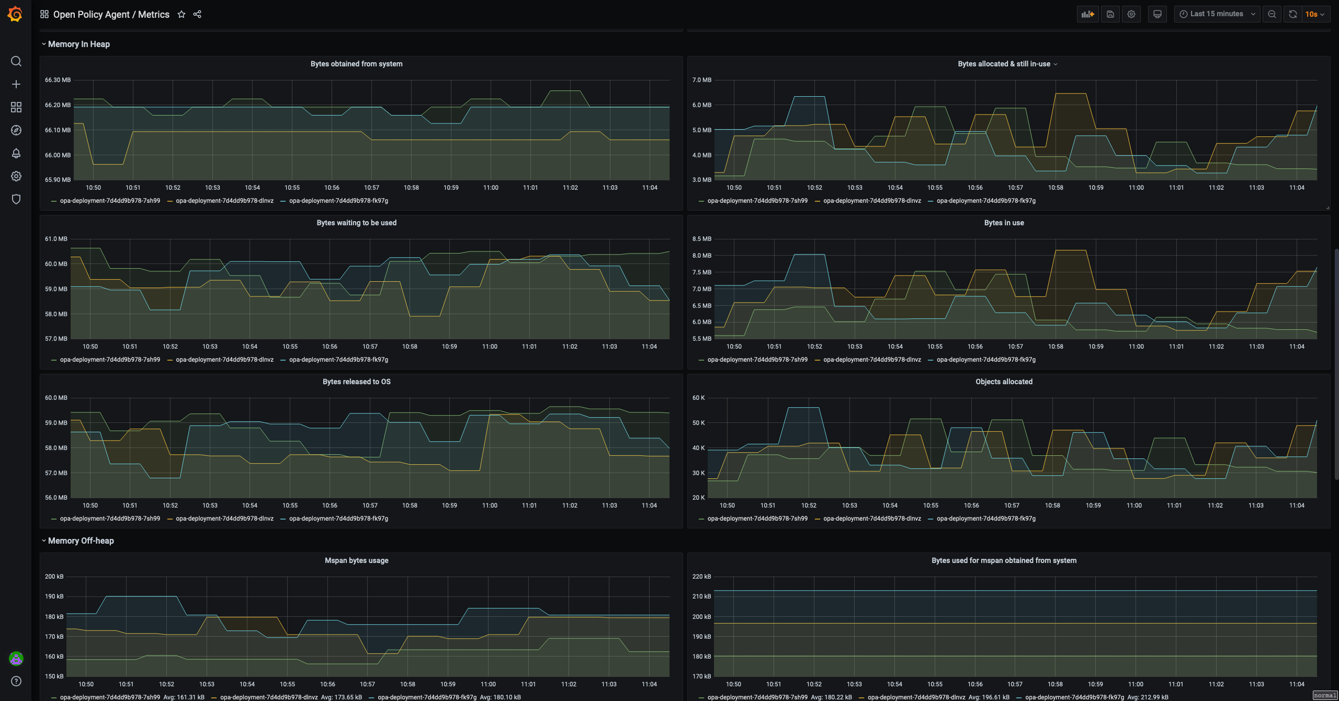Image resolution: width=1339 pixels, height=701 pixels.
Task: Collapse the Memory In Heap row
Action: (78, 44)
